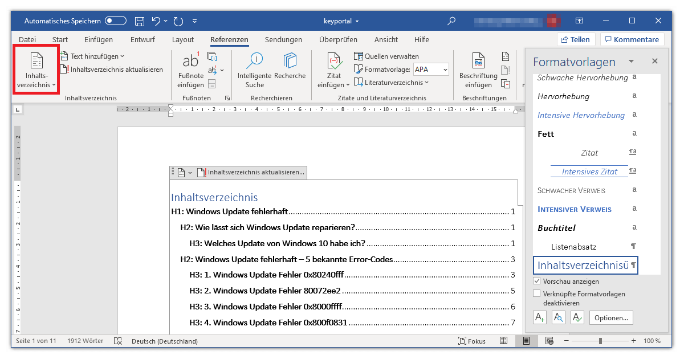Move the zoom slider handle
The image size is (684, 359).
point(600,341)
